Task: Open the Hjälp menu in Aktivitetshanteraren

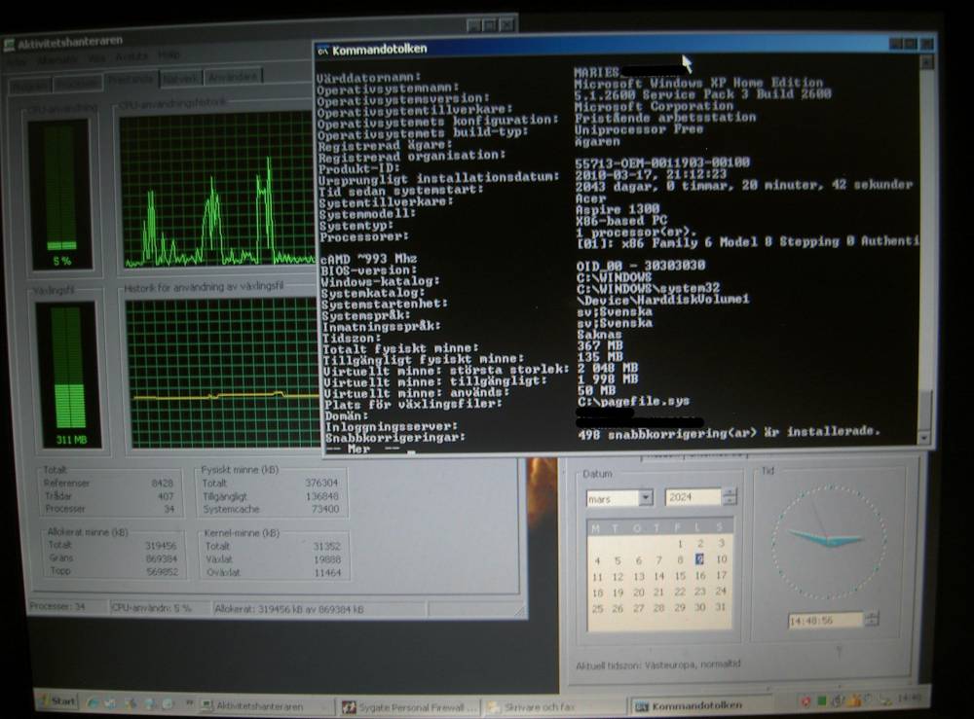Action: coord(168,55)
